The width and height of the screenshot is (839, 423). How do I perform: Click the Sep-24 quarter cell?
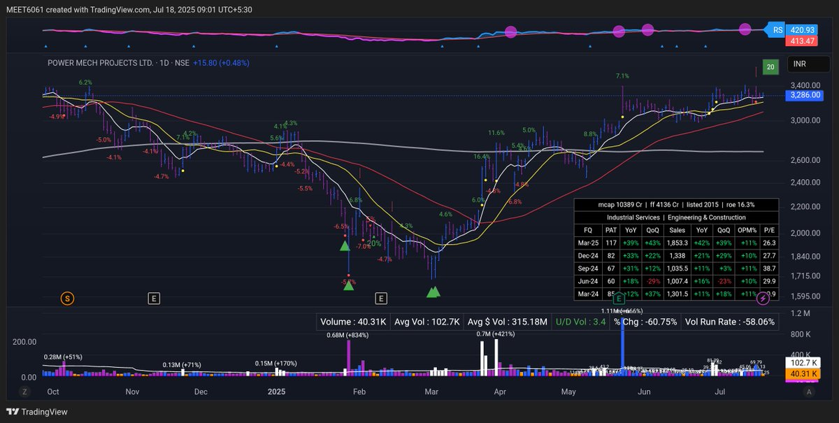(x=587, y=268)
